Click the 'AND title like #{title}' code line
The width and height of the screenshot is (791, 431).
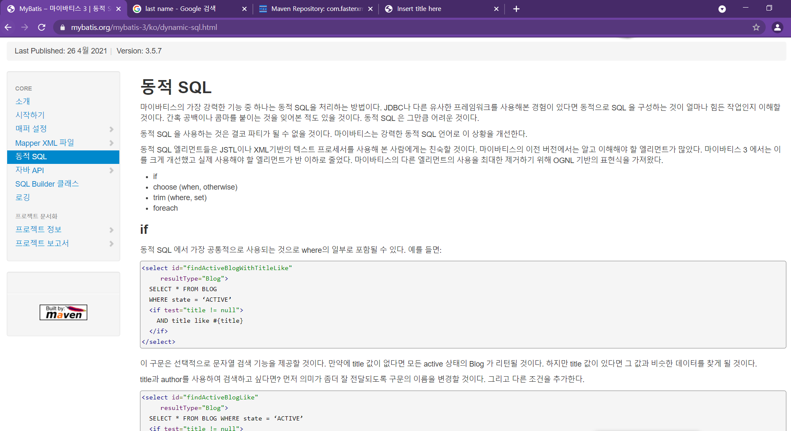tap(200, 321)
